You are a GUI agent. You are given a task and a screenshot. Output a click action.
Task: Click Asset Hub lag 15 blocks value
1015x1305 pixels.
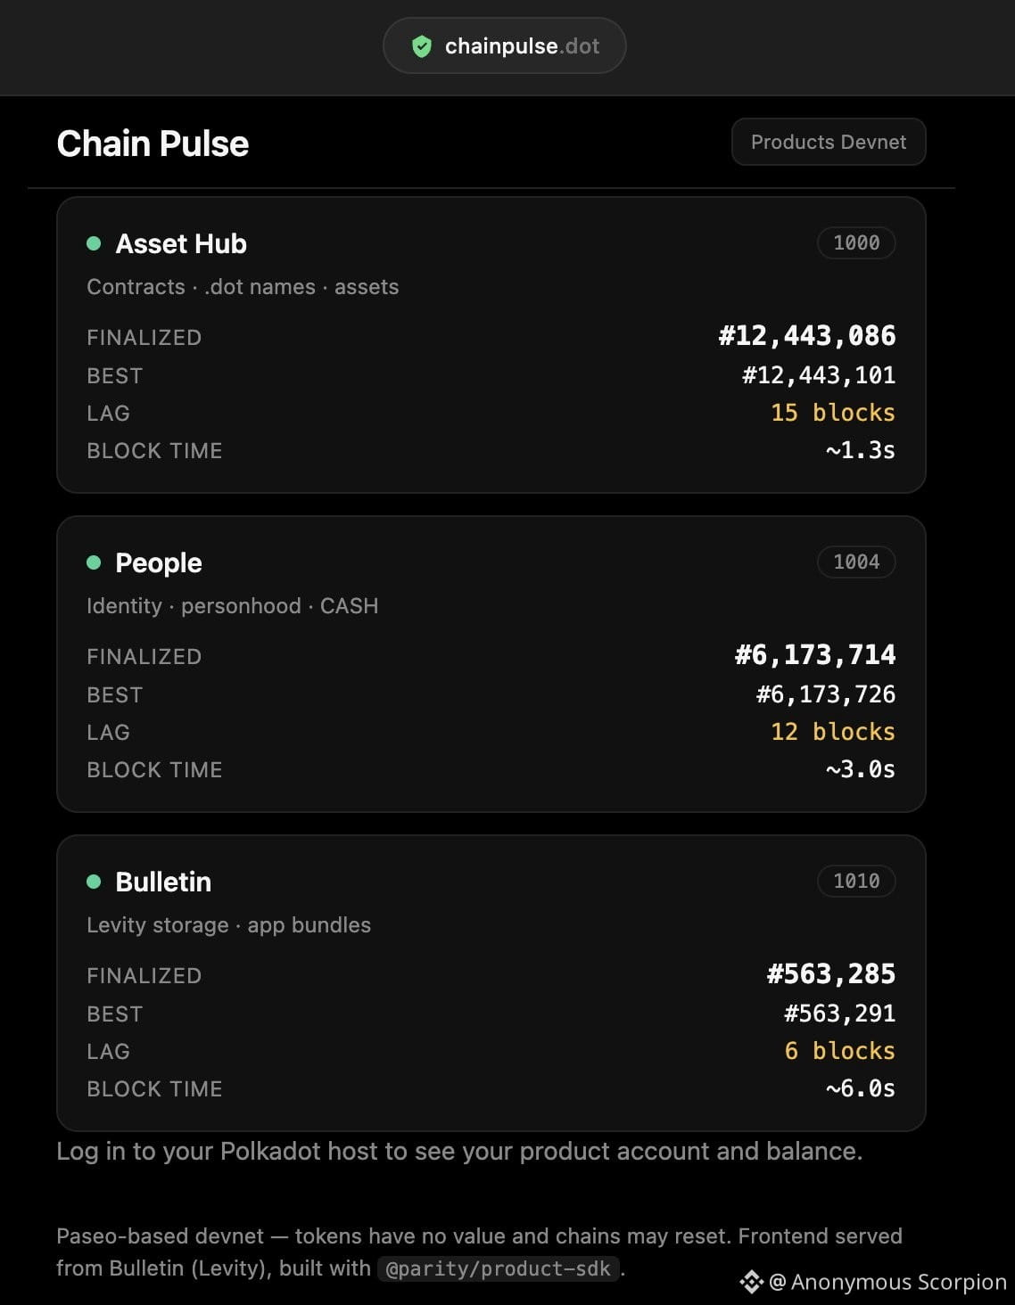pos(833,413)
